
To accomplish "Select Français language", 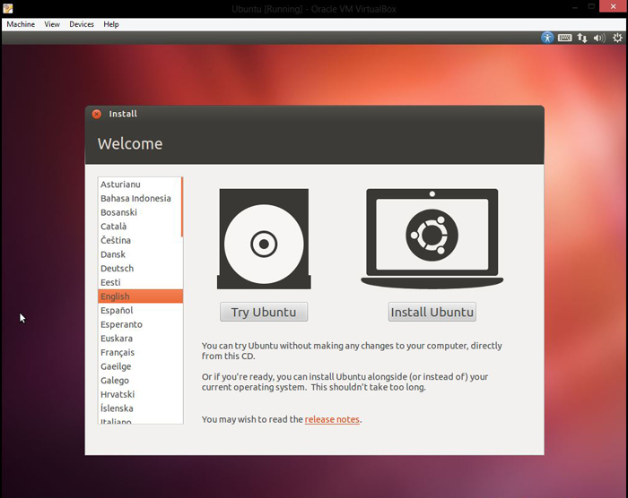I will tap(139, 352).
